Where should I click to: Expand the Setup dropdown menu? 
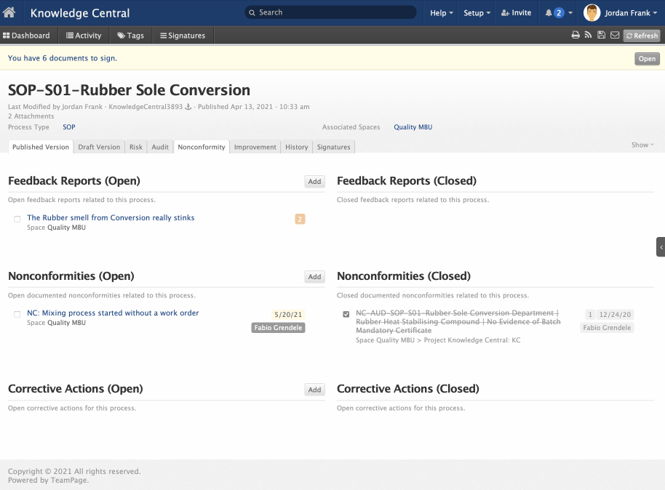477,13
